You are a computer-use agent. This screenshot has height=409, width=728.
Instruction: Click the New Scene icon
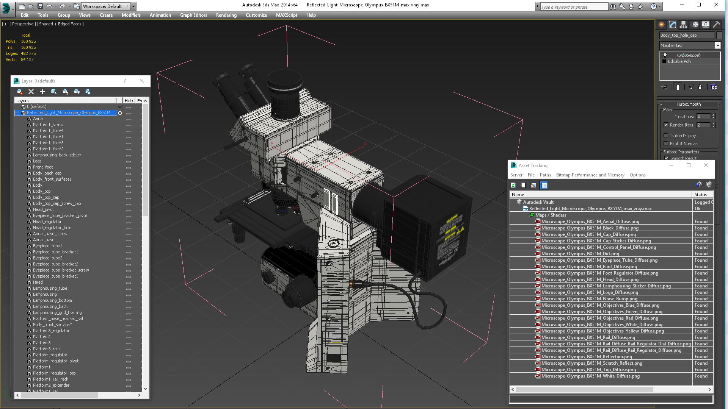pyautogui.click(x=22, y=6)
